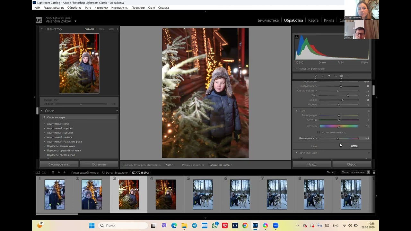This screenshot has height=231, width=411.
Task: Select the Healing/eraser tool icon
Action: click(x=329, y=76)
